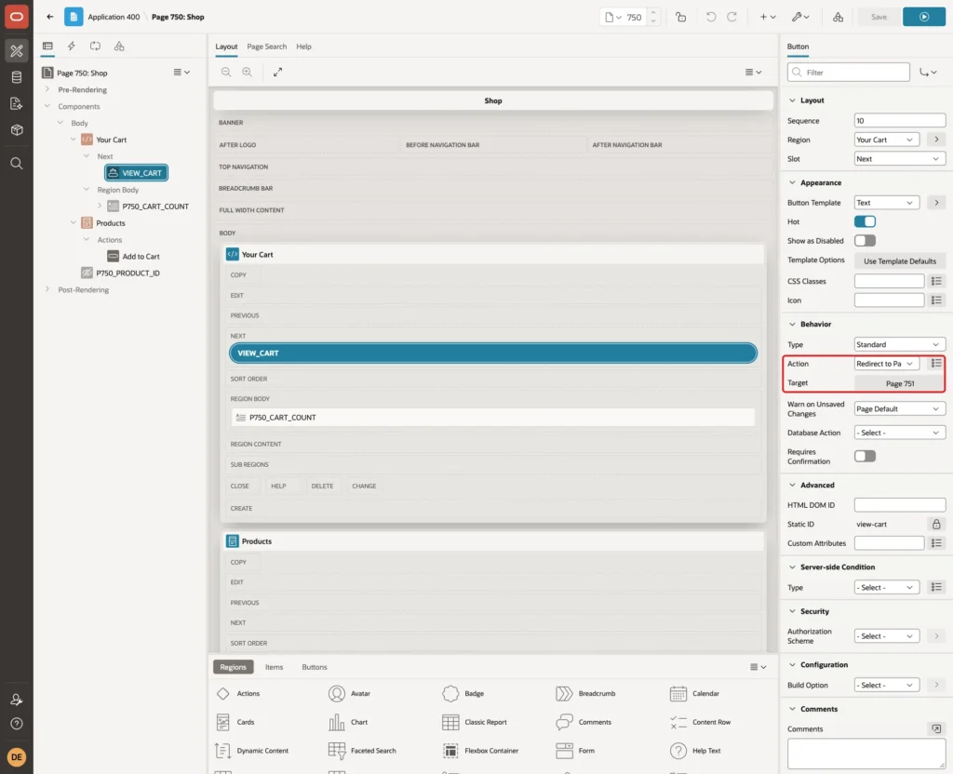
Task: Open the Help tab
Action: click(x=304, y=47)
